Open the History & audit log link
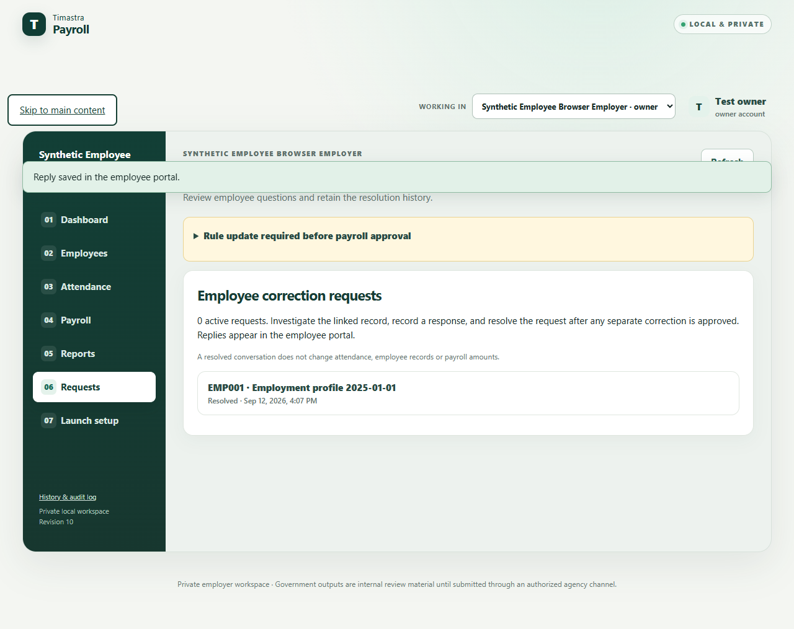Viewport: 794px width, 629px height. pyautogui.click(x=68, y=497)
